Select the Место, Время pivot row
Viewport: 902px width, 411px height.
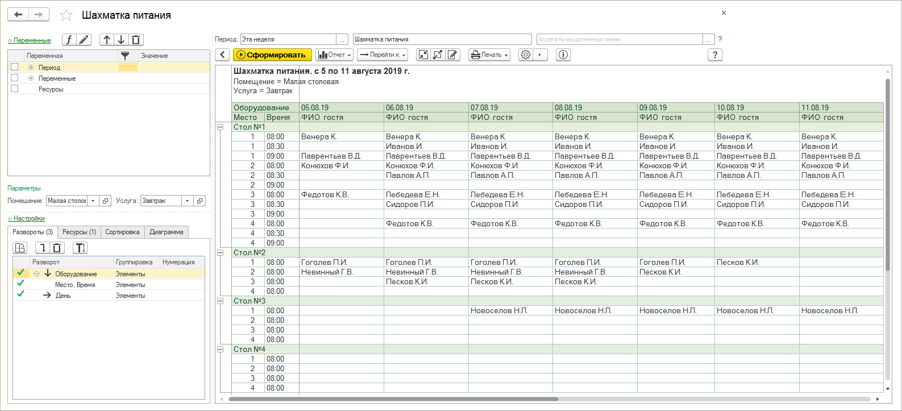(109, 285)
